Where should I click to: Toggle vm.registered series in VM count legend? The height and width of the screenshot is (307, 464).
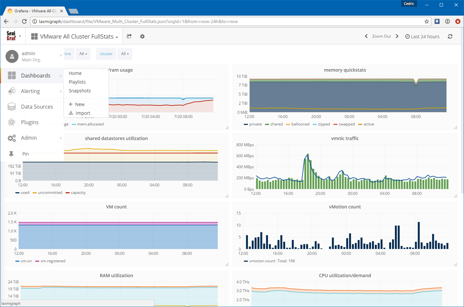point(53,261)
